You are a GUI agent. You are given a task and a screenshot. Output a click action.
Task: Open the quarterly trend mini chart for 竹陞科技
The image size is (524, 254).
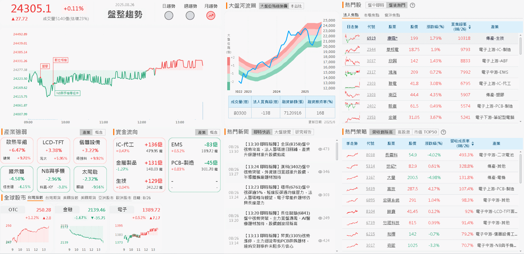coord(352,223)
